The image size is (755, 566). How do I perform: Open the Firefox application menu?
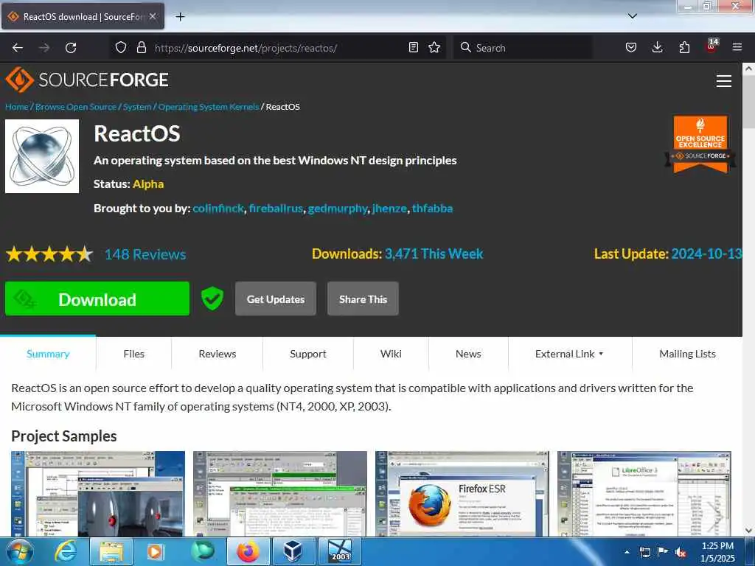737,48
